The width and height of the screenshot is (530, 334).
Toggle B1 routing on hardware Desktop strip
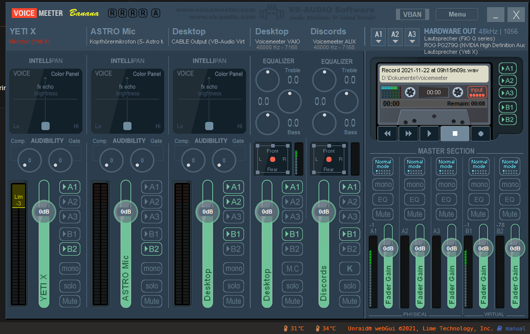[234, 234]
